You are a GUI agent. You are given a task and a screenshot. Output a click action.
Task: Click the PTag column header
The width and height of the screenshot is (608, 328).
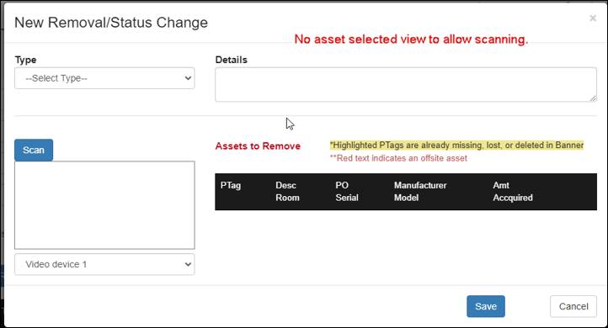[x=231, y=186]
